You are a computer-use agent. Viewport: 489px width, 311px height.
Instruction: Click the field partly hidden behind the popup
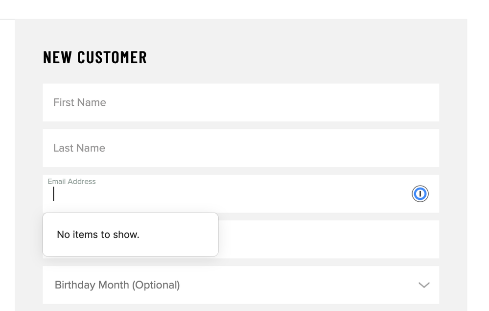pos(328,239)
